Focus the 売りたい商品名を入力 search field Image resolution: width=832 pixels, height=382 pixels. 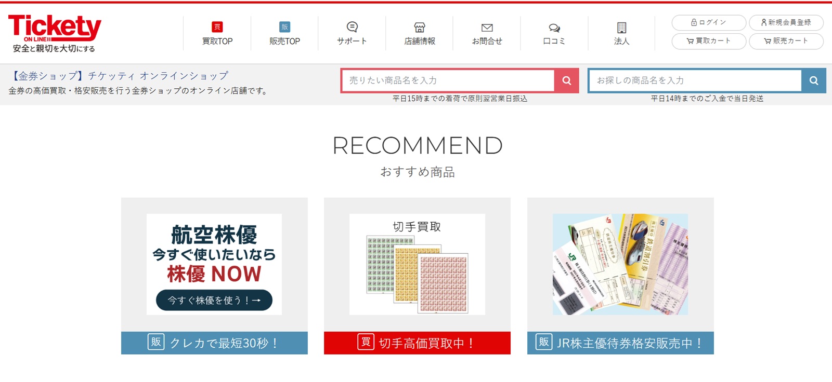click(448, 80)
